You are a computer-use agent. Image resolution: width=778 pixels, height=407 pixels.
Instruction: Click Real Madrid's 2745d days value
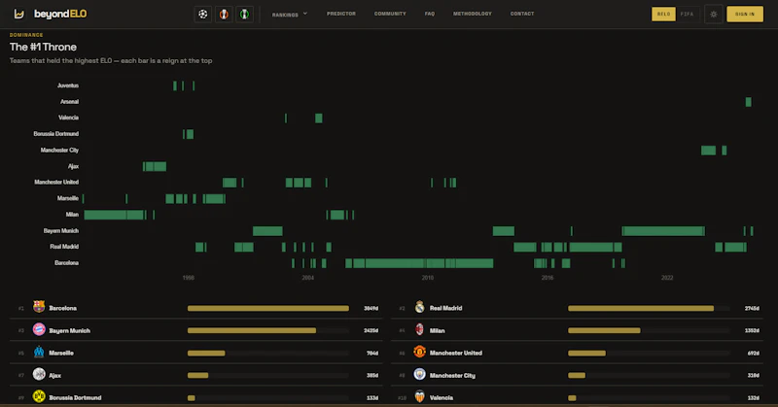[x=752, y=308]
